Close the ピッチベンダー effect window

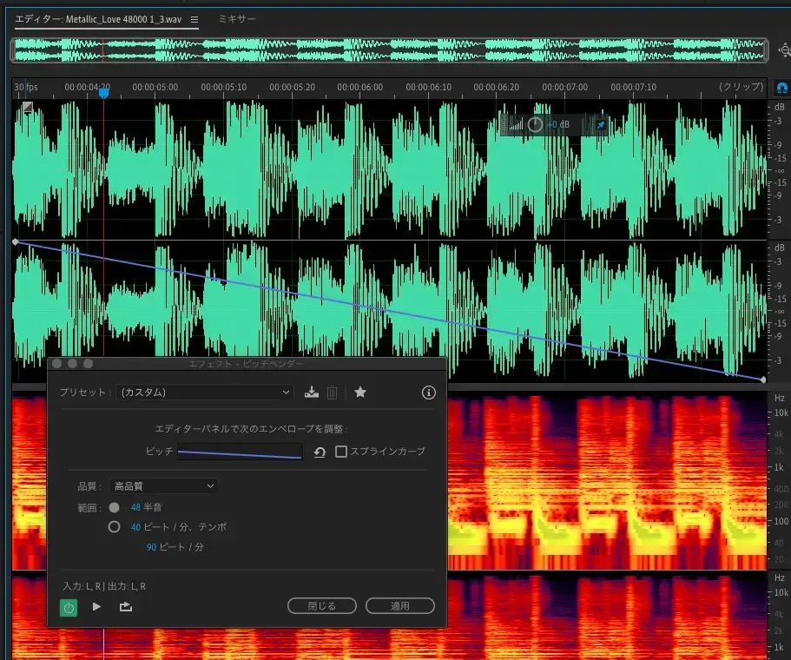point(57,364)
